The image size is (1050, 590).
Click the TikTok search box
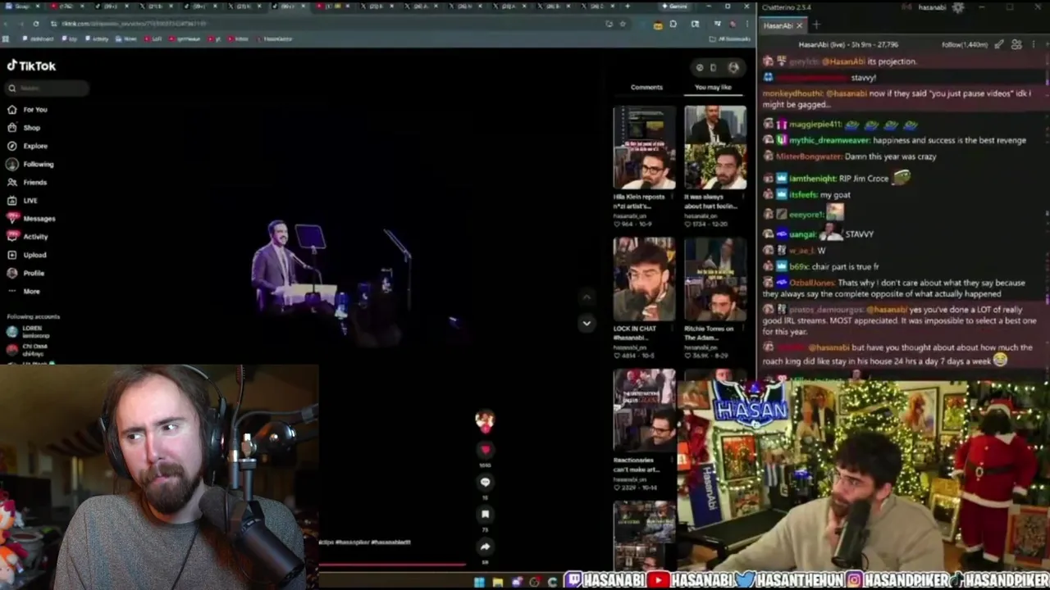tap(48, 88)
